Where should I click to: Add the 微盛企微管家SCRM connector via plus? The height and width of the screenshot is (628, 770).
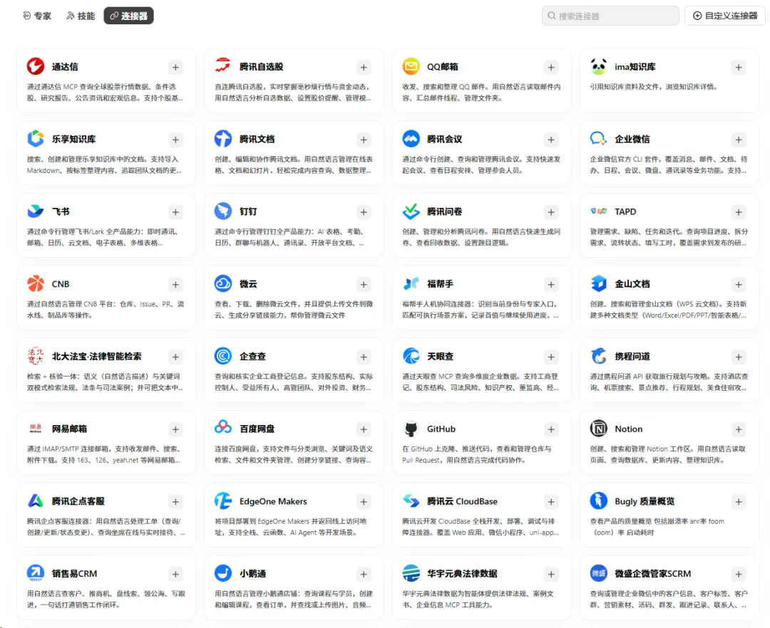pos(739,575)
